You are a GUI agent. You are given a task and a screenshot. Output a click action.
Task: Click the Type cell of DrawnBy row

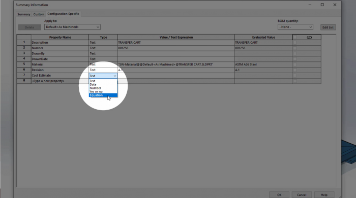tap(103, 53)
